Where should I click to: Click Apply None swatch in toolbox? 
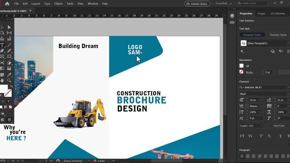[10, 107]
